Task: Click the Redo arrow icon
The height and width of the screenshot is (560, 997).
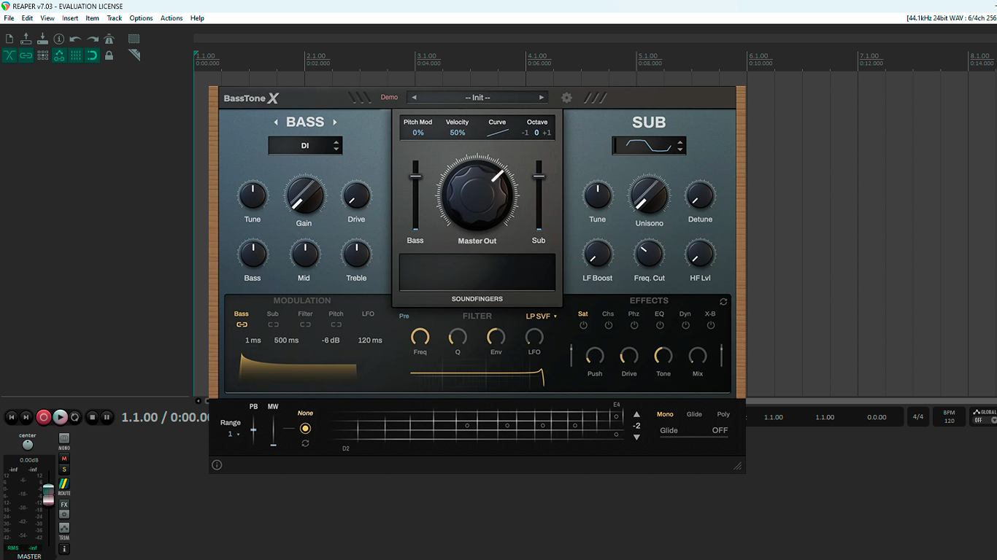Action: point(93,39)
